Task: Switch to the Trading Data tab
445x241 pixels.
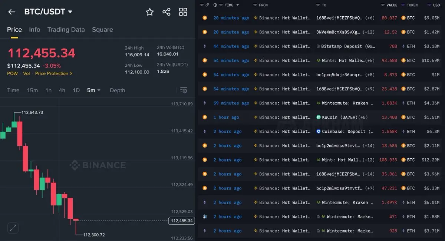Action: (x=66, y=30)
